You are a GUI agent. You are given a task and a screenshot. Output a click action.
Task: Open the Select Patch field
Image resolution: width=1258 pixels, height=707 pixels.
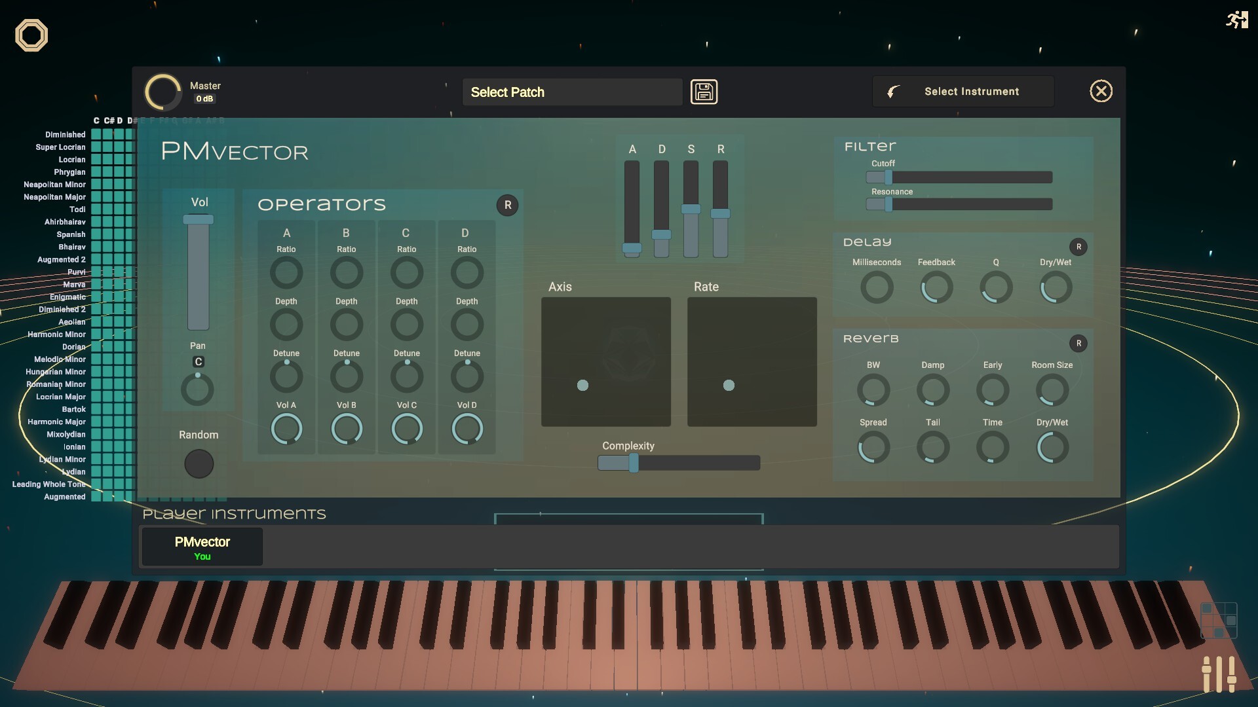click(572, 92)
